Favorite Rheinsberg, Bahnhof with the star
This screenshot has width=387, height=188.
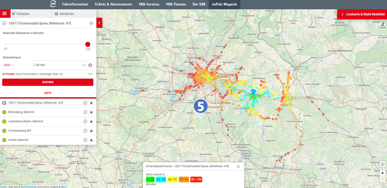[91, 112]
